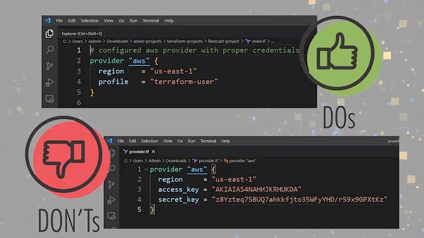424x238 pixels.
Task: Click azeez-projects breadcrumb segment
Action: pos(147,41)
